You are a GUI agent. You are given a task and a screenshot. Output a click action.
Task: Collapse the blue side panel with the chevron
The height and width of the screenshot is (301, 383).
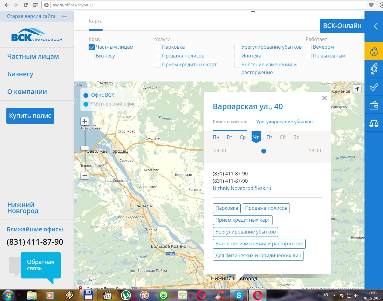tap(376, 26)
